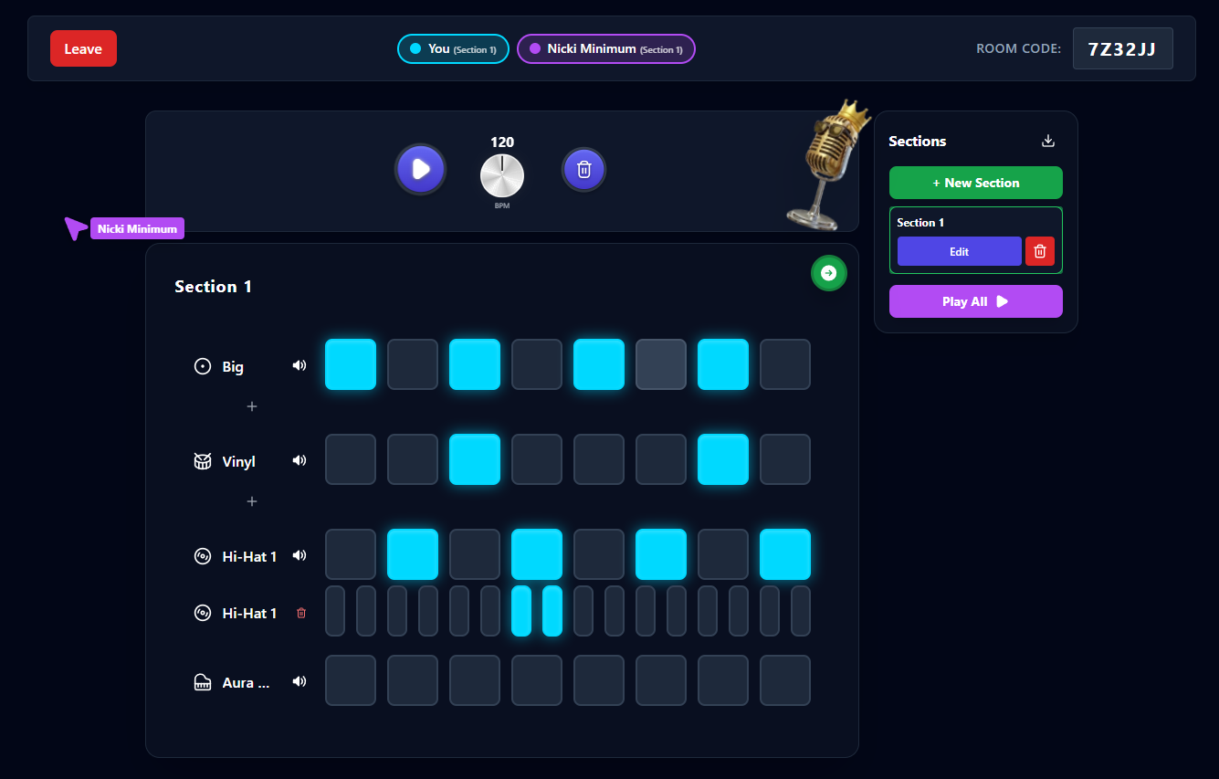Image resolution: width=1219 pixels, height=779 pixels.
Task: Select the Hi-Hat 1 cymbal icon
Action: pos(202,555)
